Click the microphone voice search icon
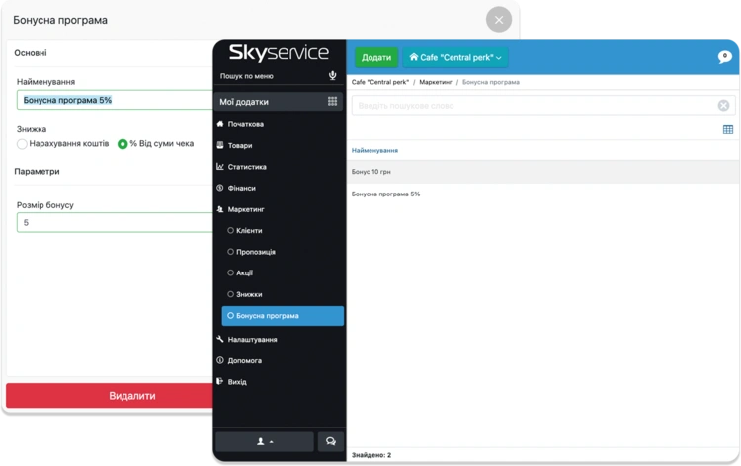Viewport: 741px width, 466px height. [332, 76]
